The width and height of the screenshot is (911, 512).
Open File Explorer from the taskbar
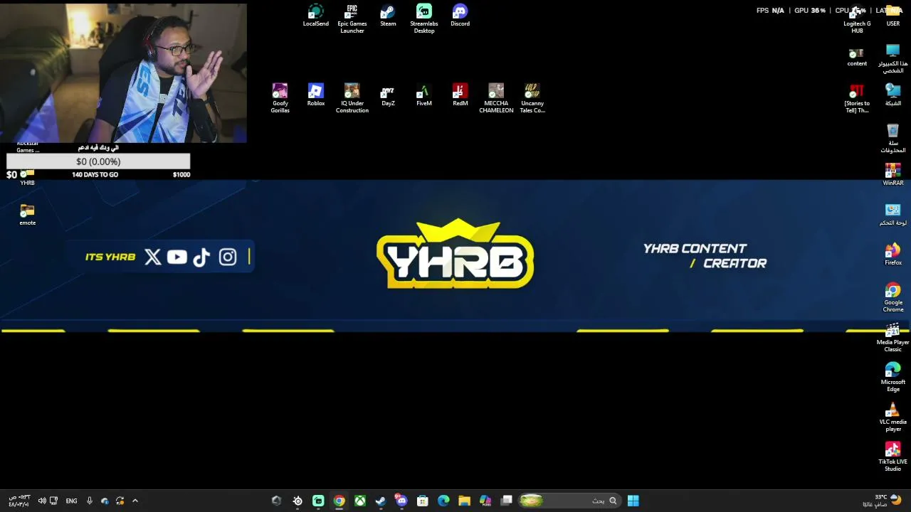(465, 501)
